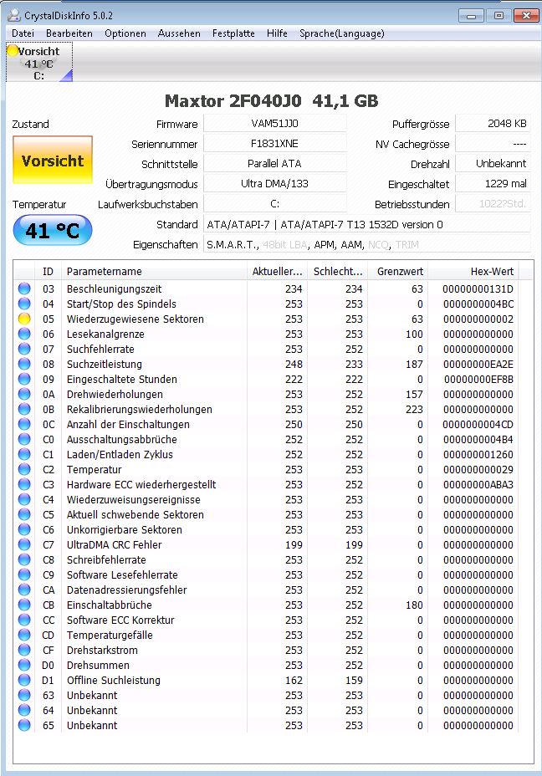This screenshot has height=776, width=542.
Task: Click the Seriennummer field F1831XNE
Action: 274,144
